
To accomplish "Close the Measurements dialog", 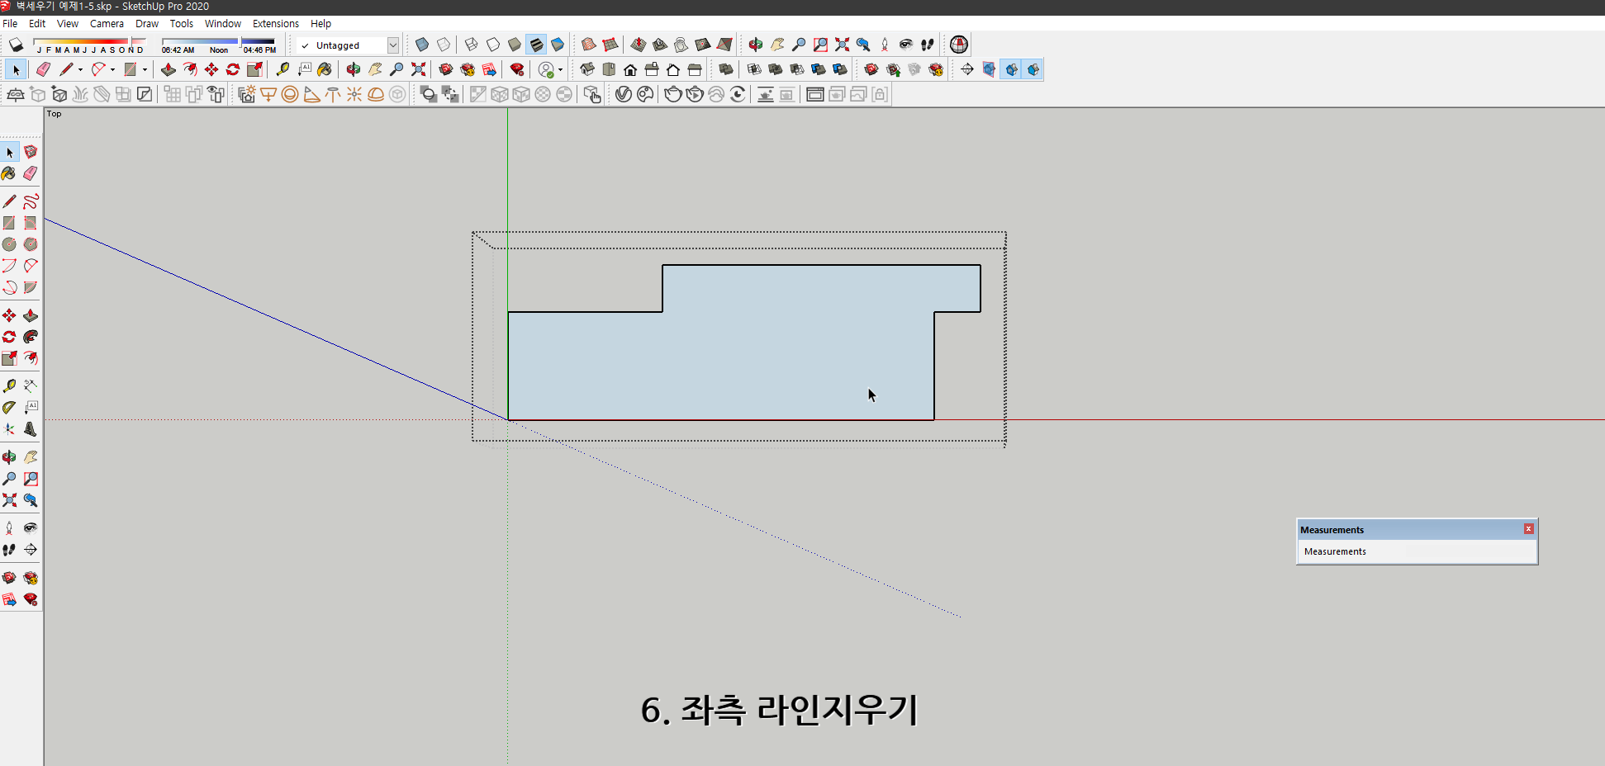I will click(1529, 528).
